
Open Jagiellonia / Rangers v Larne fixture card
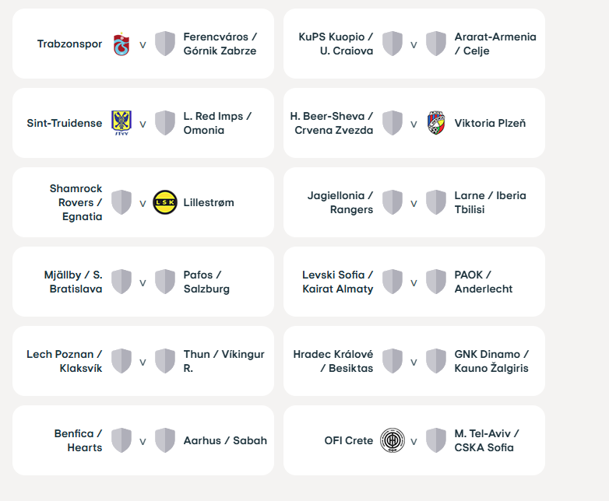tap(414, 202)
